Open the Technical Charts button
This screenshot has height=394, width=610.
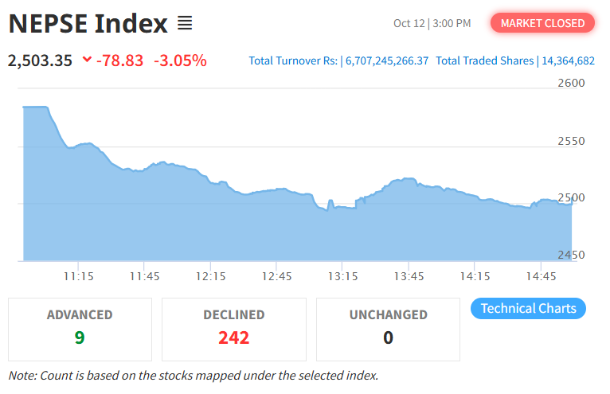[528, 309]
